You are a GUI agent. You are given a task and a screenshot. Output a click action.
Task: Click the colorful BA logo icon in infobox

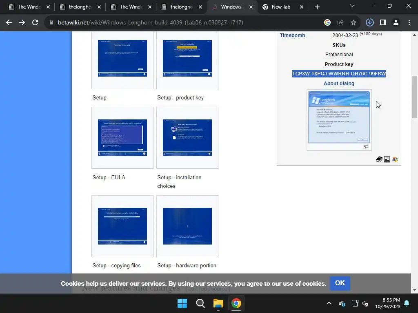395,159
